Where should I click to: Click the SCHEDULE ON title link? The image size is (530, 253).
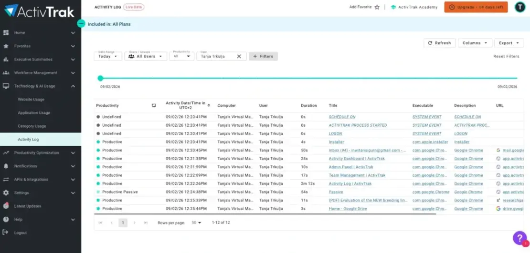(x=342, y=117)
